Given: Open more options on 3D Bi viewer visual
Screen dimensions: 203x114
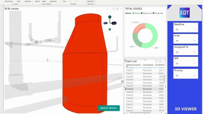Looking at the screenshot, I should click(x=121, y=9).
